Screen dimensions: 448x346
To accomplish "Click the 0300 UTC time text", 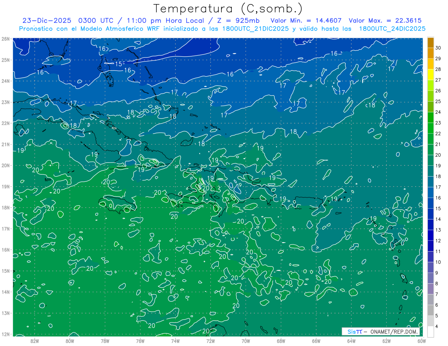I will coord(96,21).
